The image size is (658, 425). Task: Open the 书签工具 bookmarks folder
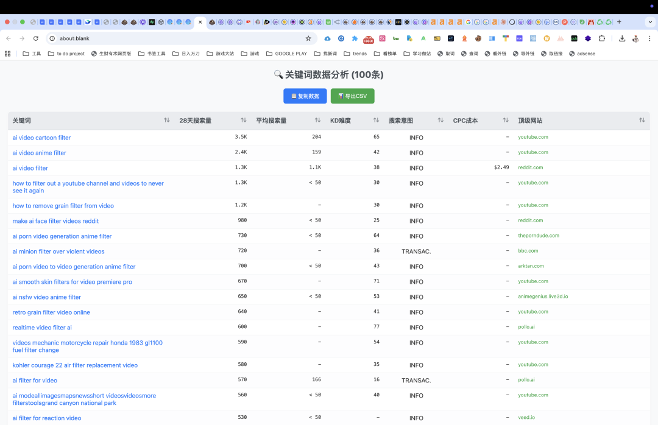(152, 54)
